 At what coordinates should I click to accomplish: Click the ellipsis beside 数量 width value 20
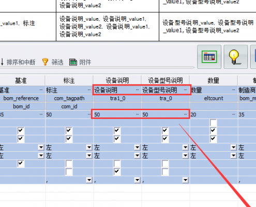click(x=233, y=114)
